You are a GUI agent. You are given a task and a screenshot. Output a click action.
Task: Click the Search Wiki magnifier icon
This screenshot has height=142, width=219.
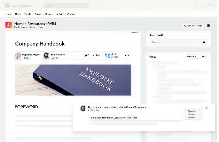click(204, 42)
